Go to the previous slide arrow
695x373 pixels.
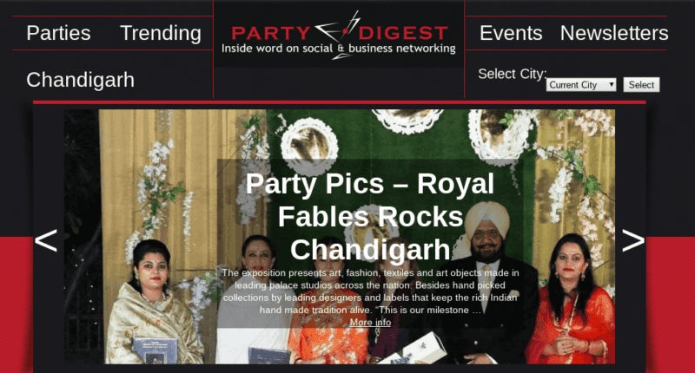tap(46, 240)
